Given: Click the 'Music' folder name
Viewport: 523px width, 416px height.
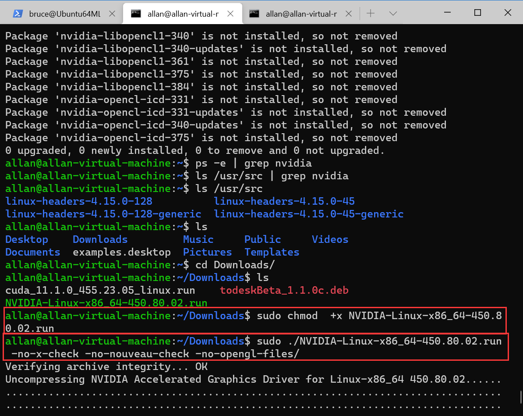Looking at the screenshot, I should [198, 239].
